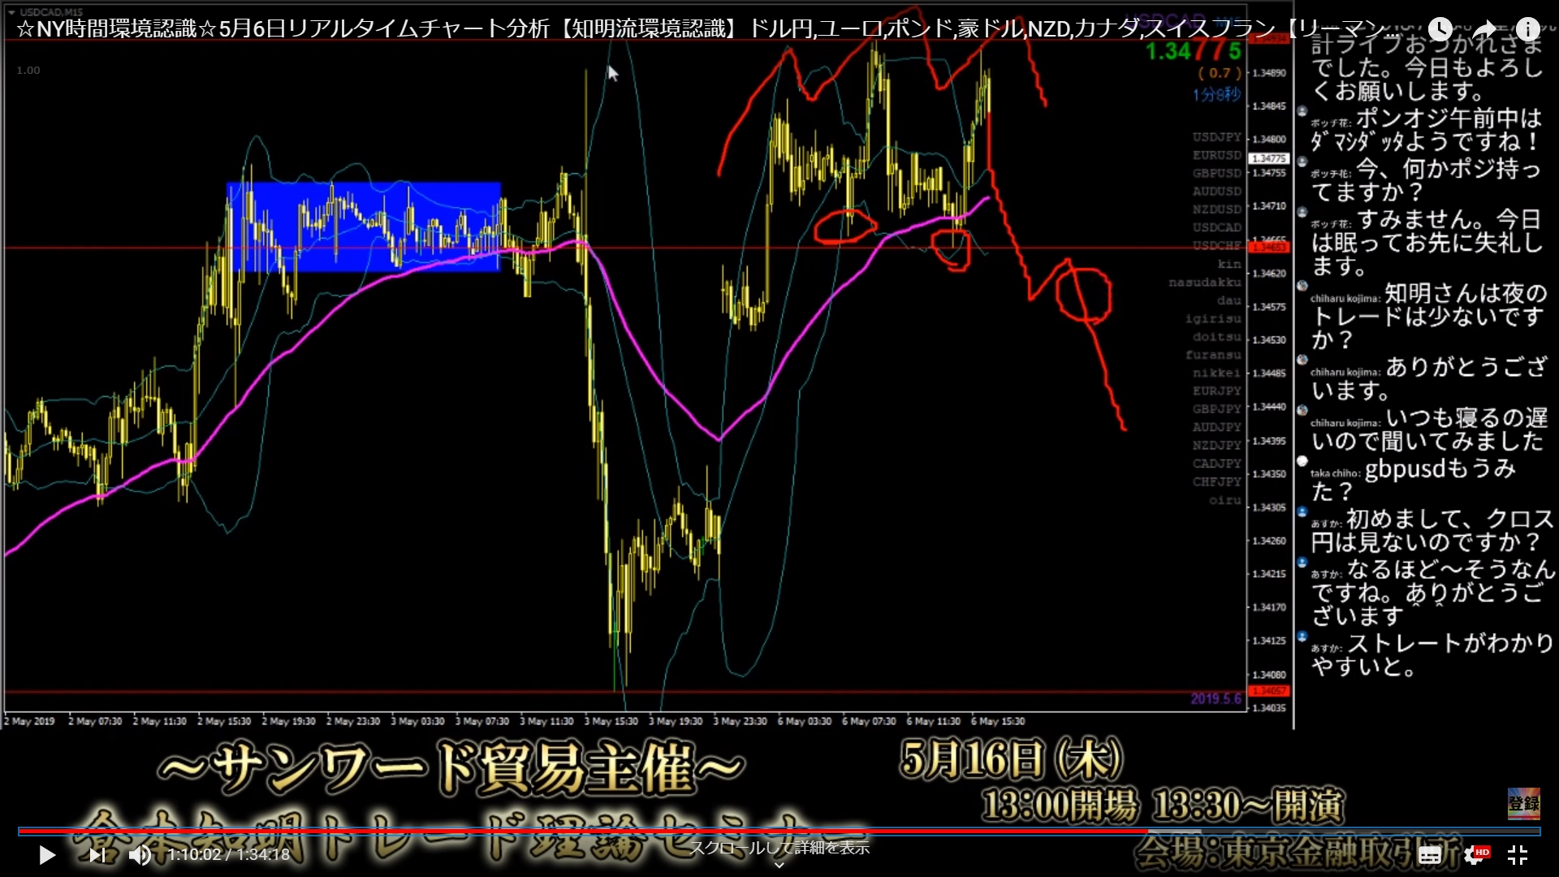
Task: Click the Share arrow icon
Action: [x=1484, y=30]
